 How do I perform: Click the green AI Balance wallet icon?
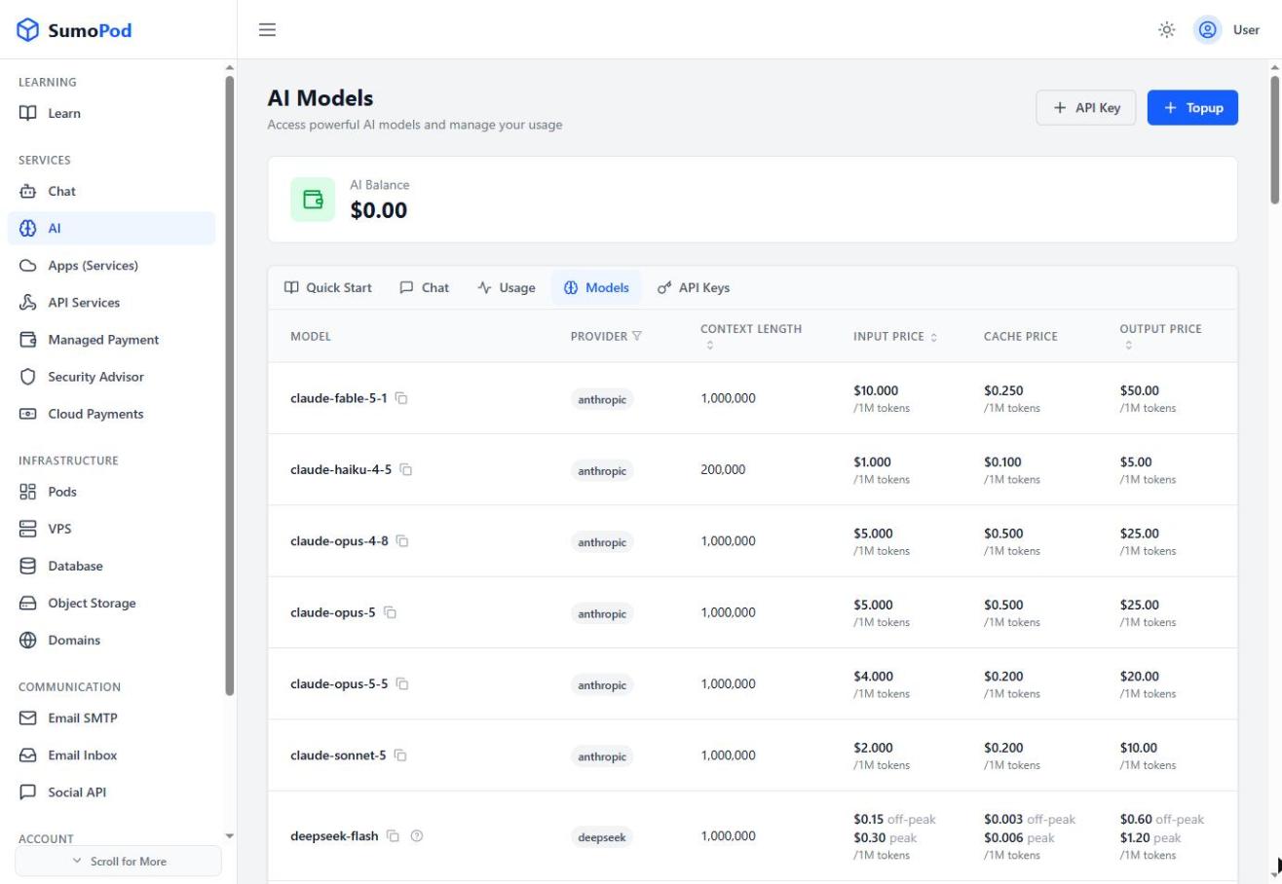(x=313, y=200)
